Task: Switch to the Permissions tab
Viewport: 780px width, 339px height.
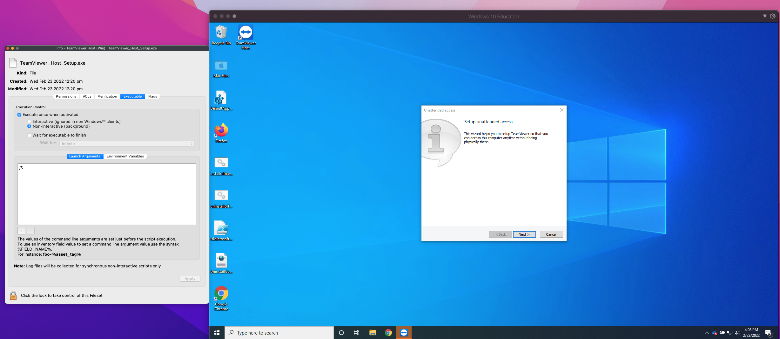Action: point(66,96)
